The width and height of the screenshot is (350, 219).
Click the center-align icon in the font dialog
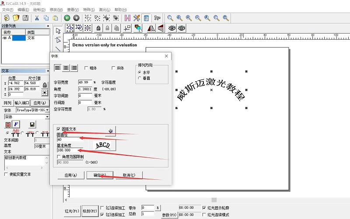click(66, 68)
